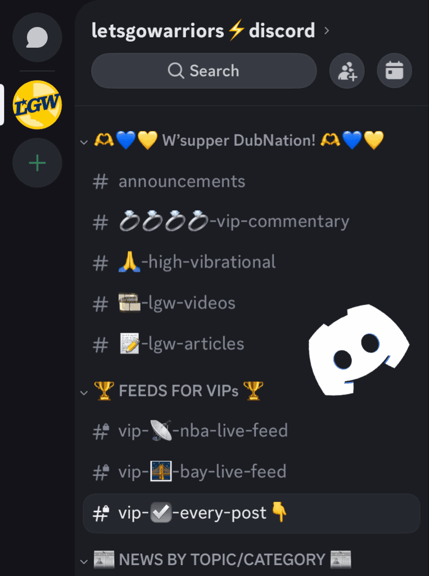Click the large white Discord logo
429x576 pixels.
click(x=359, y=350)
